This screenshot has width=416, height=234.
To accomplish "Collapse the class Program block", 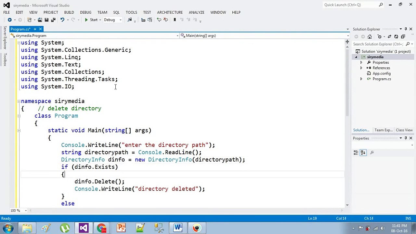I will click(19, 116).
